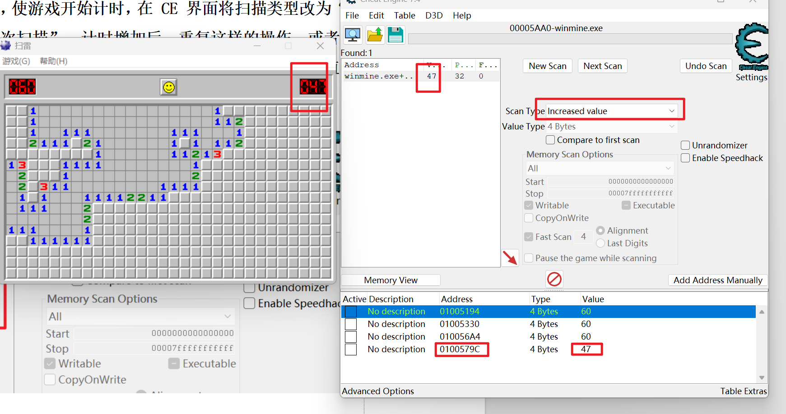The image size is (786, 414).
Task: Toggle the Executable checkbox in Cheat Engine
Action: coord(626,205)
